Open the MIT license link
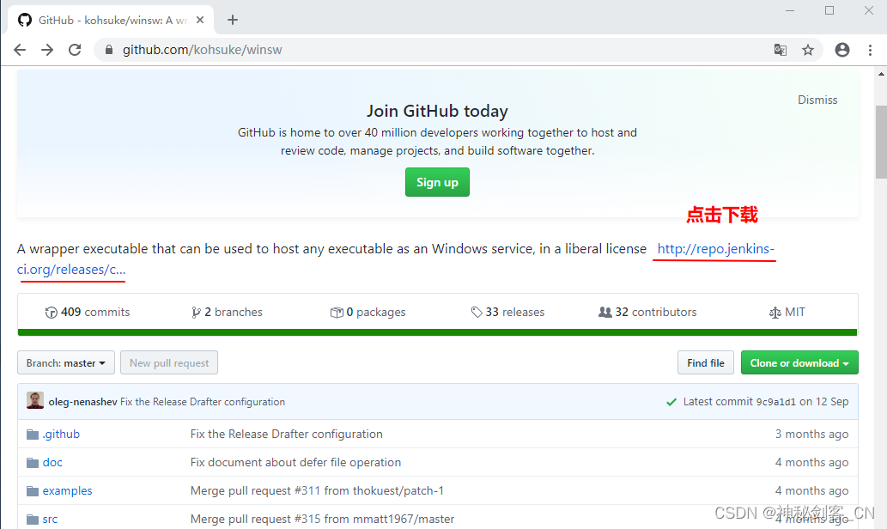This screenshot has height=529, width=887. [787, 312]
